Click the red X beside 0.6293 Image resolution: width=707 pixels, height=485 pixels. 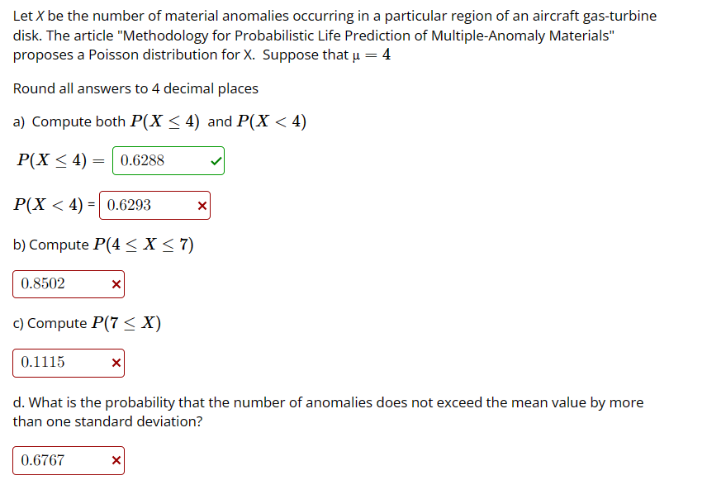(x=201, y=204)
